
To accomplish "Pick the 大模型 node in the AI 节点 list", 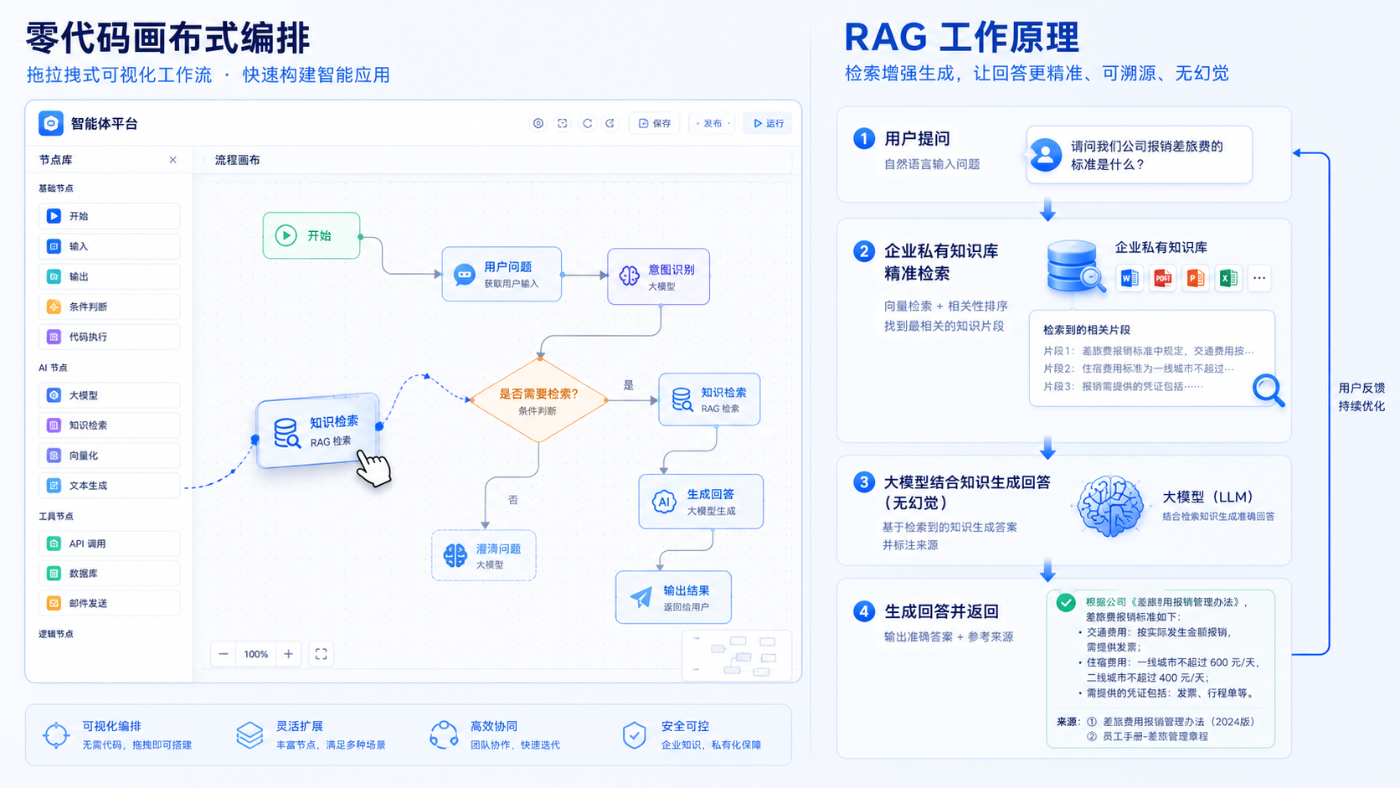I will [x=109, y=395].
